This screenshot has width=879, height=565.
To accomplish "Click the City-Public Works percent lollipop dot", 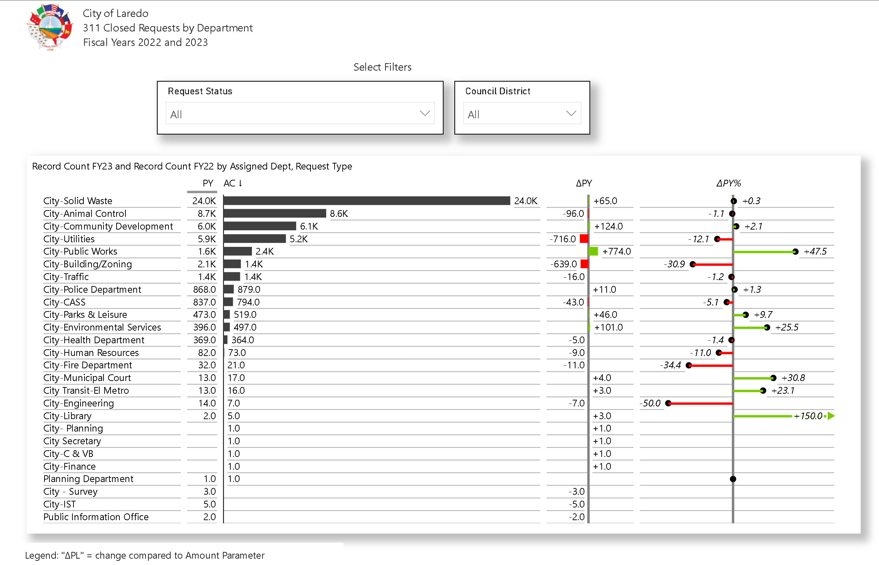I will 795,252.
